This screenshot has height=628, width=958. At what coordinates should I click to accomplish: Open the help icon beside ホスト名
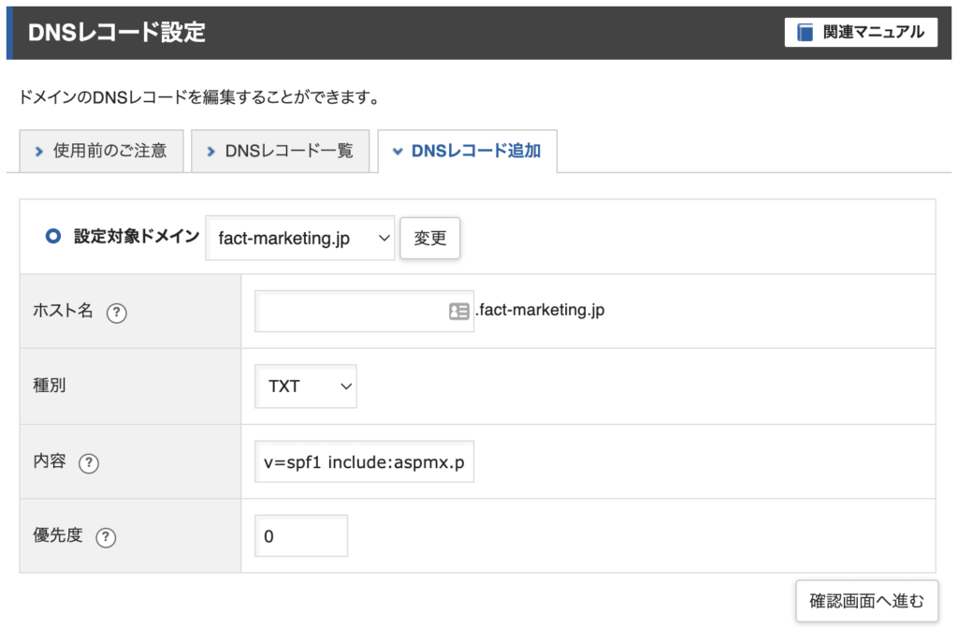(x=116, y=313)
